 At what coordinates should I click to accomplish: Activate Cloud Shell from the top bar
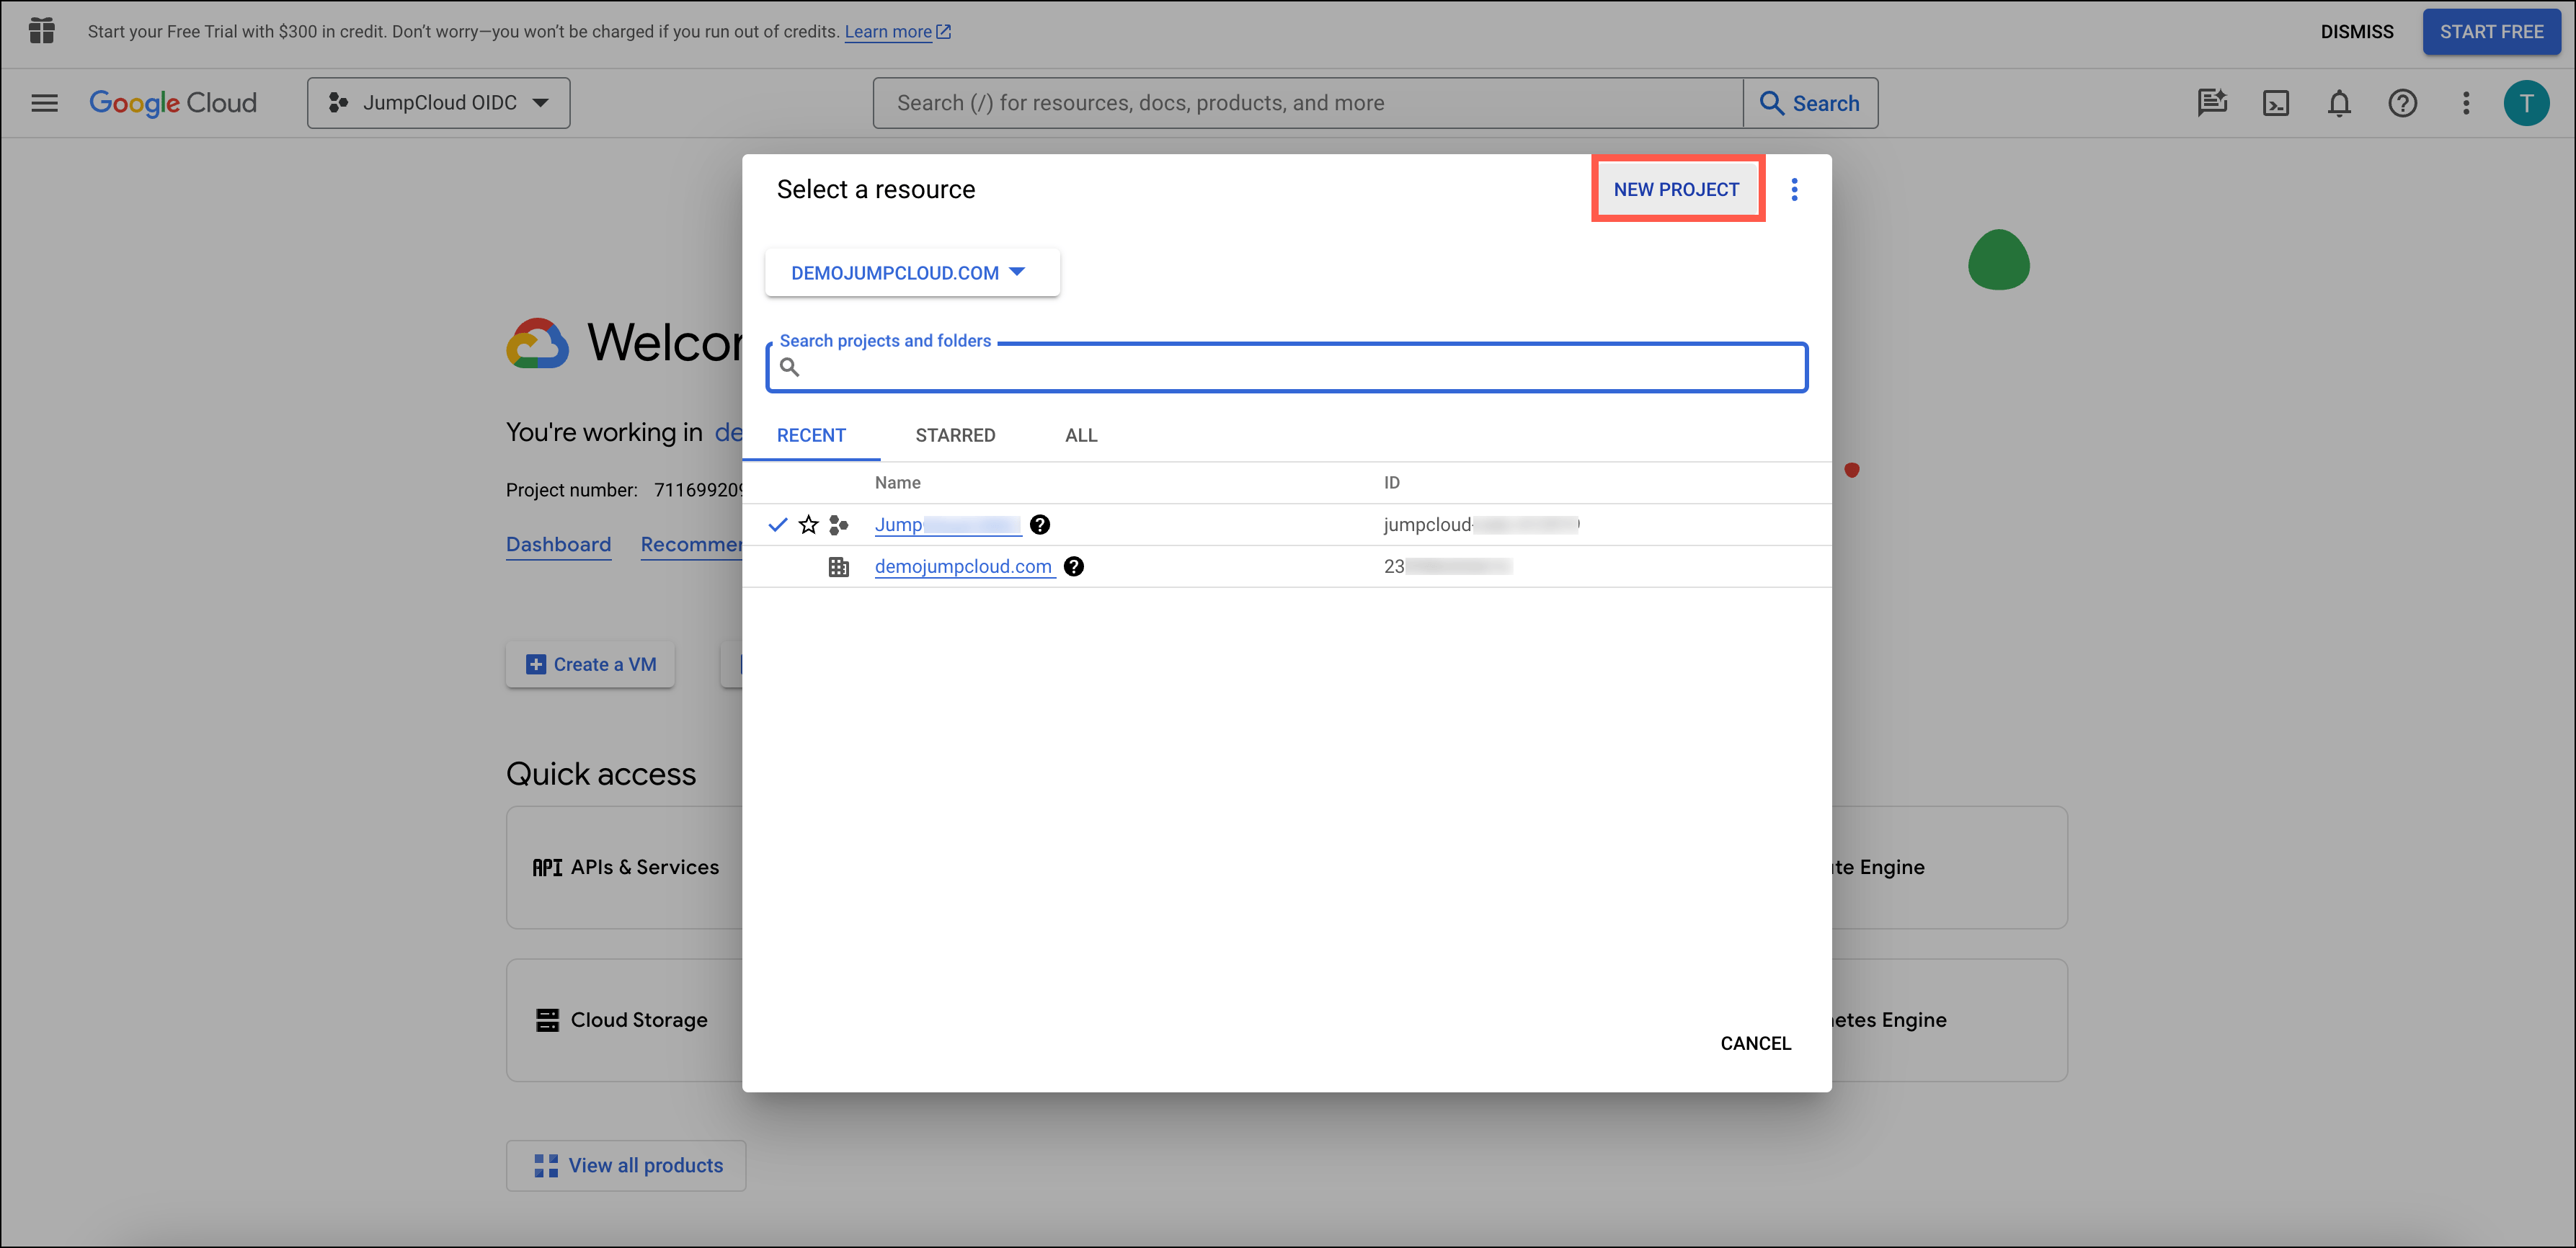click(x=2276, y=103)
